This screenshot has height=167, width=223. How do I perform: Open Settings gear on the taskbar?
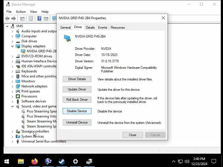pyautogui.click(x=75, y=161)
